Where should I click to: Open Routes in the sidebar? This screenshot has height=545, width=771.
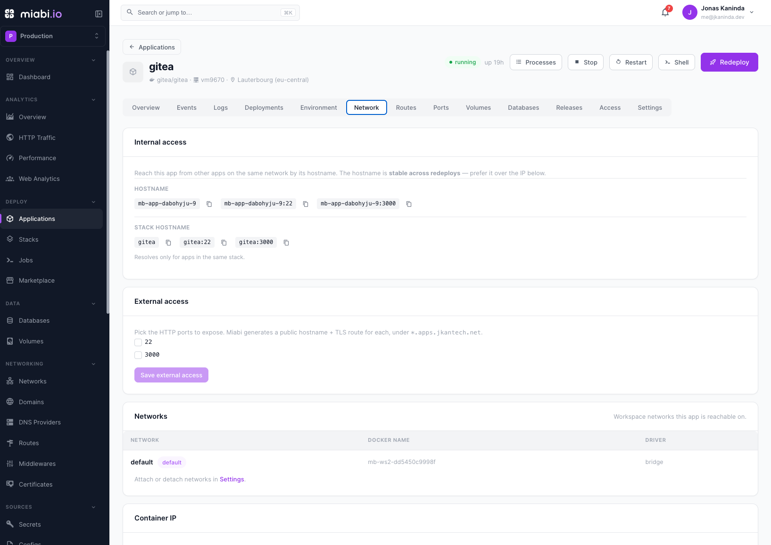pos(51,443)
